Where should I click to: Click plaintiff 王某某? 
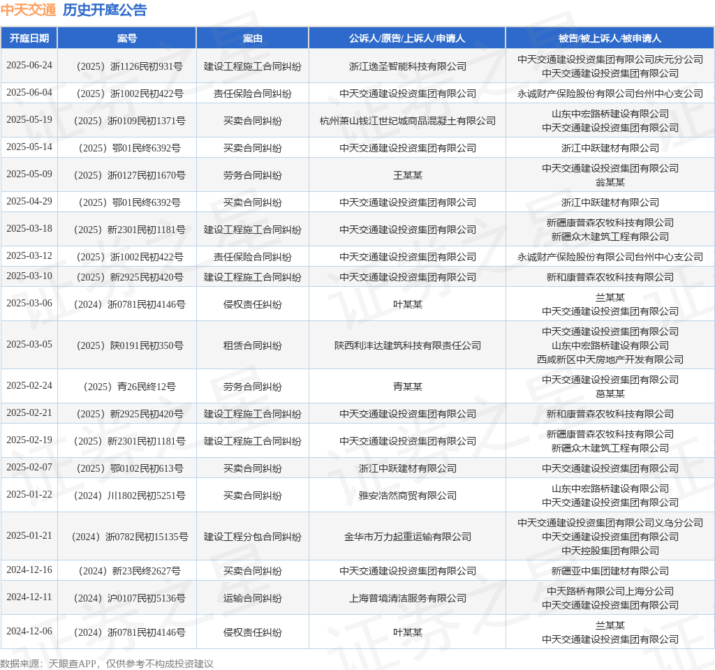[408, 175]
